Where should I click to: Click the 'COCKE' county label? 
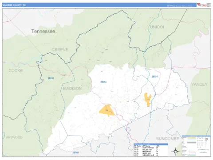16,71
